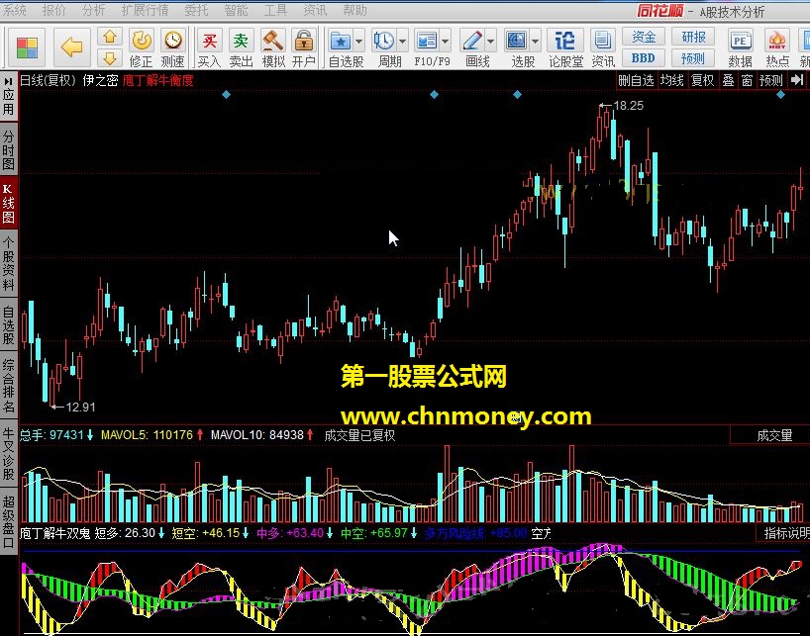Select the K线图 sidebar tab
Screen dimensions: 810x636
coord(8,203)
